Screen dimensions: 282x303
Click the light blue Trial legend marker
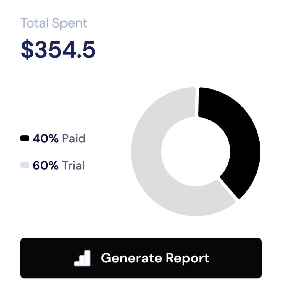tap(25, 165)
